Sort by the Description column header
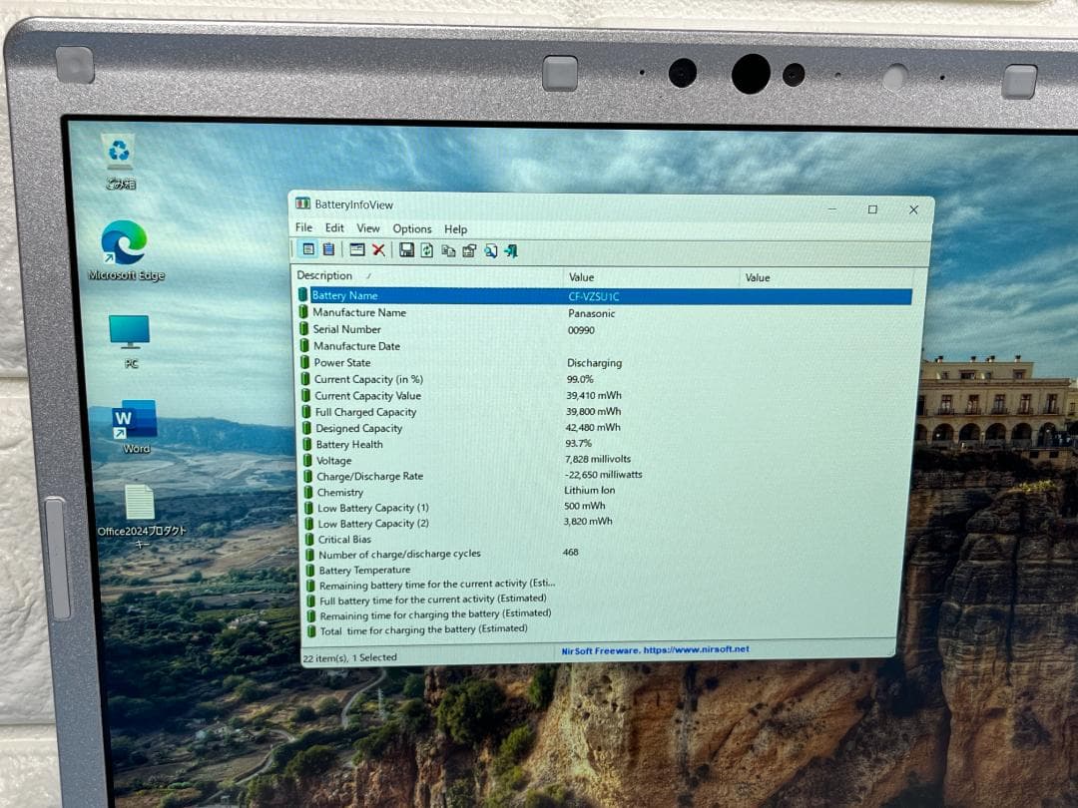 [x=325, y=275]
